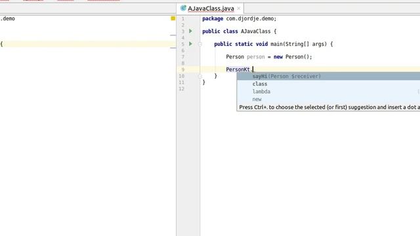Choose the 'new' completion suggestion

(328, 99)
